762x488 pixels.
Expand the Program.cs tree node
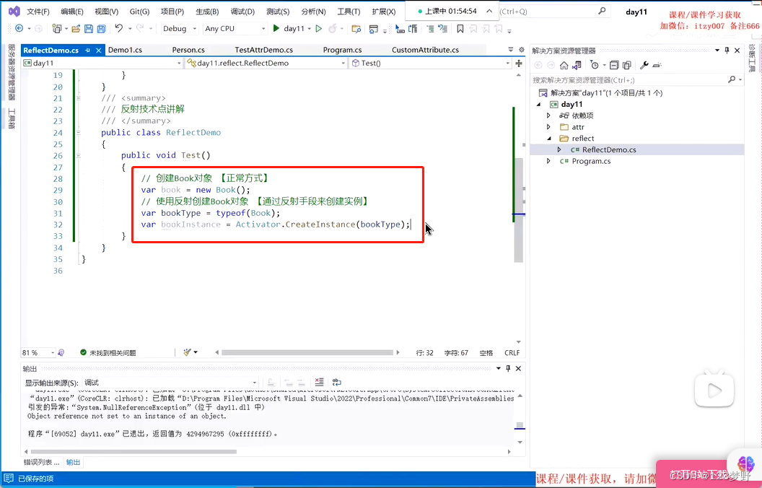pyautogui.click(x=548, y=161)
